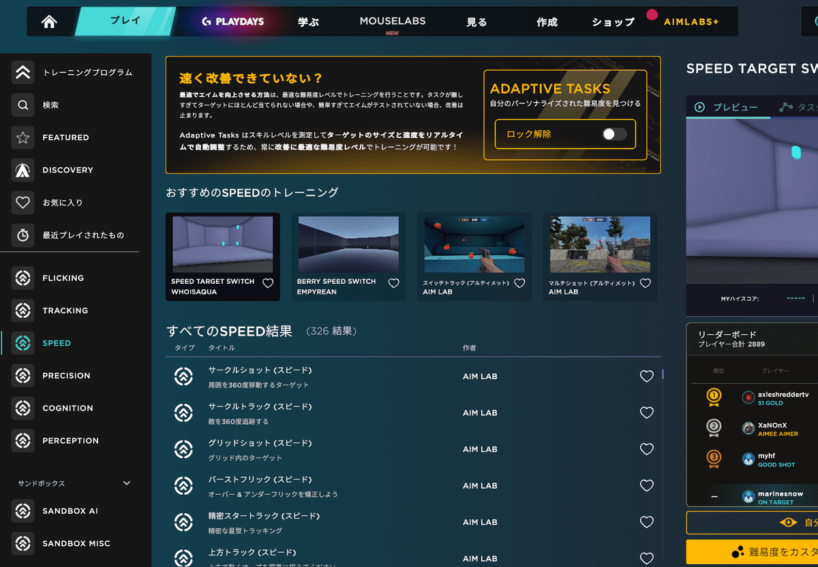Favorite サークルショット (スピード) with its heart
The width and height of the screenshot is (818, 567).
pyautogui.click(x=646, y=376)
